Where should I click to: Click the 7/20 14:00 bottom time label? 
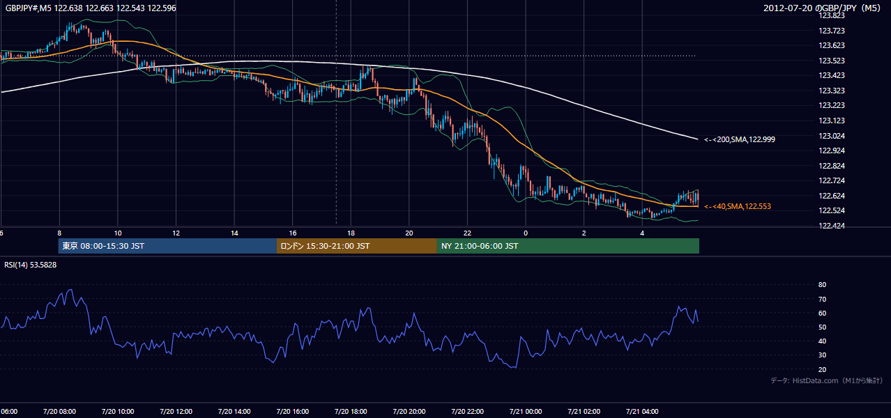coord(234,411)
